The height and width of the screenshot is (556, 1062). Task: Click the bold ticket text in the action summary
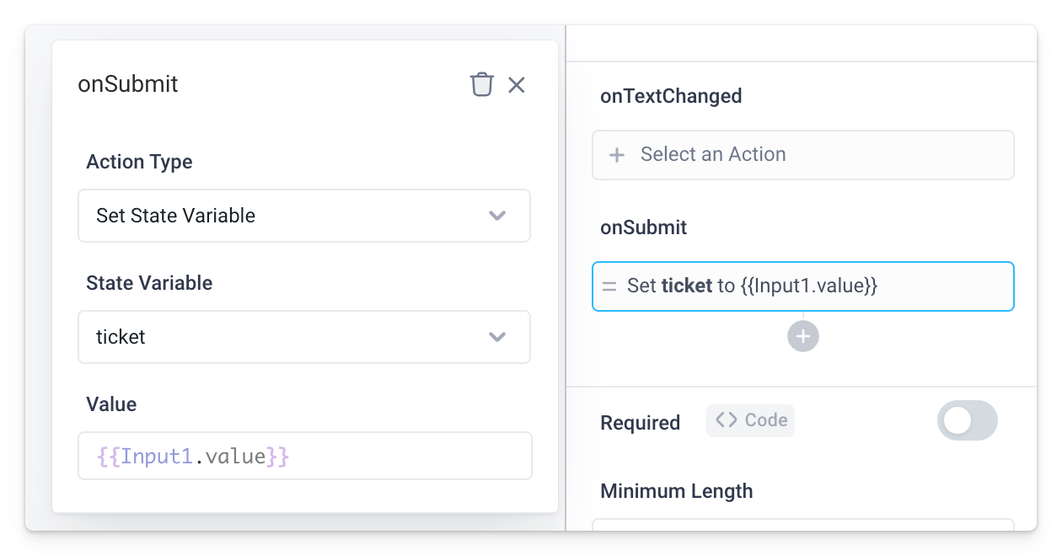click(685, 286)
